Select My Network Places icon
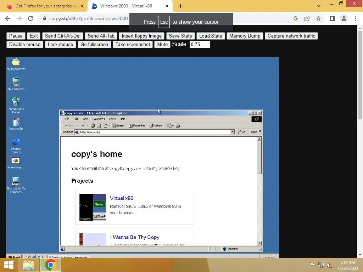Screen dimensions: 363x272 (x=16, y=106)
